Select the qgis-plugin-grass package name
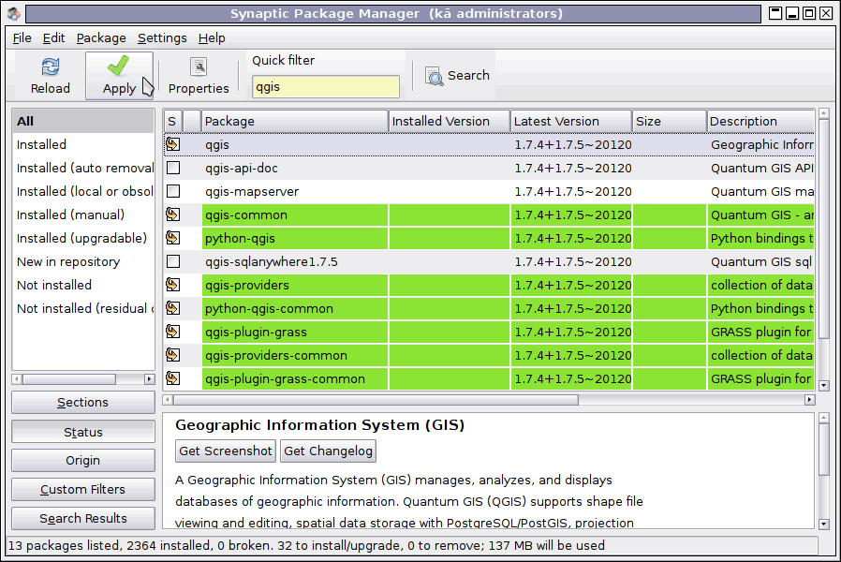841x562 pixels. coord(256,332)
